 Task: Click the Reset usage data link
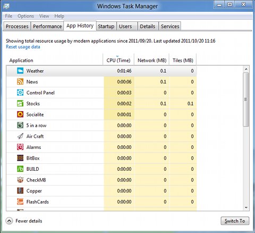click(23, 47)
